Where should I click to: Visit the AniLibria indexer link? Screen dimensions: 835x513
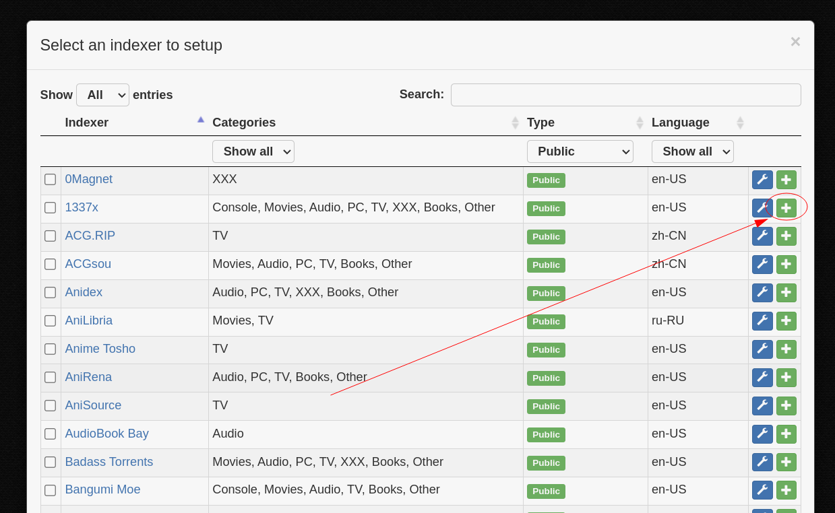click(89, 320)
